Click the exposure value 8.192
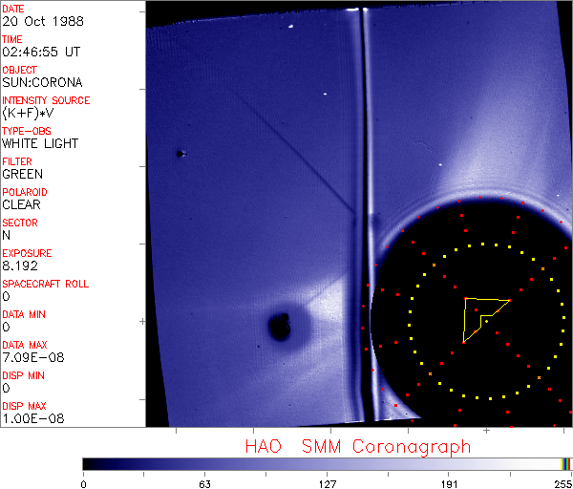 (x=20, y=266)
